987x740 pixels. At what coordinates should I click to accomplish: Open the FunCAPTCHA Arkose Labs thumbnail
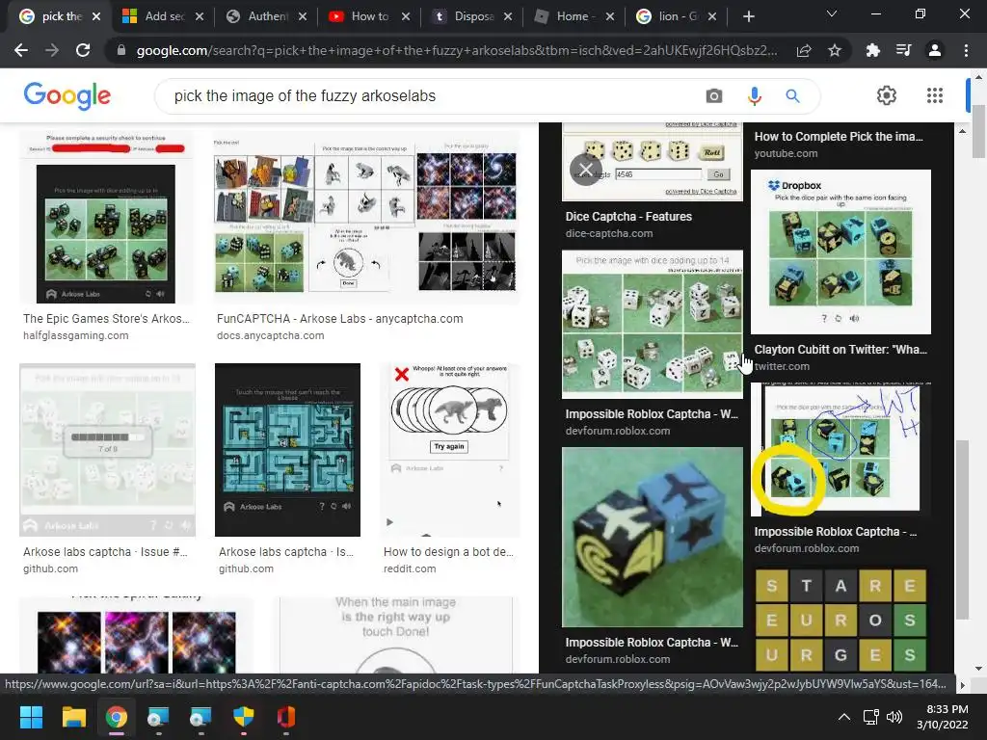366,217
